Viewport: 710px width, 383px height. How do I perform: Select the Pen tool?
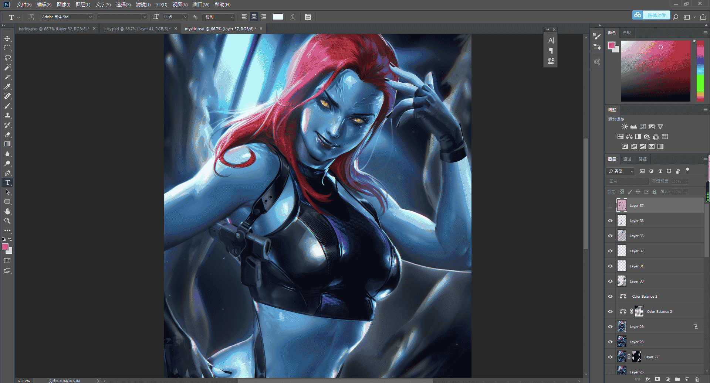7,173
